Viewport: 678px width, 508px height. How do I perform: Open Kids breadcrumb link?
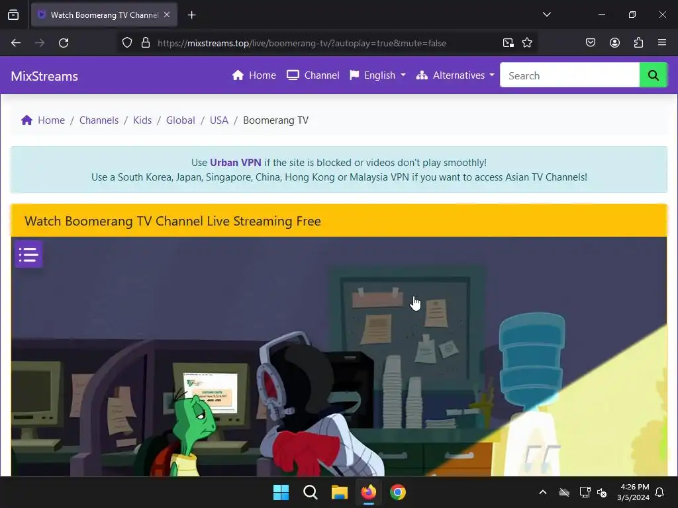(x=142, y=120)
